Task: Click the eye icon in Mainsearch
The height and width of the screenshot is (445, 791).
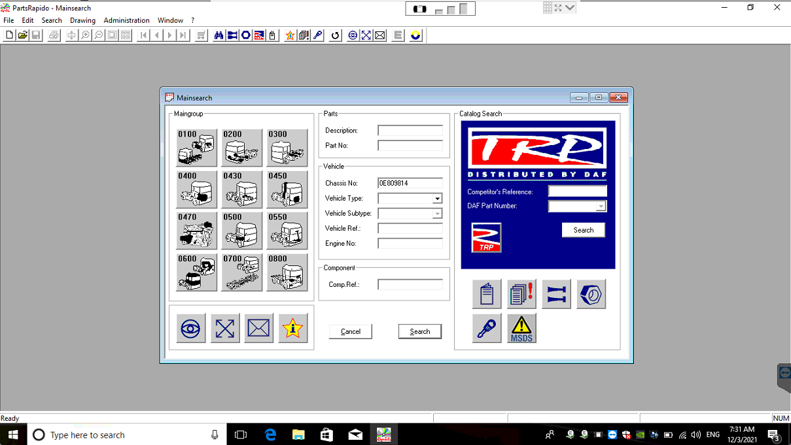Action: [190, 329]
